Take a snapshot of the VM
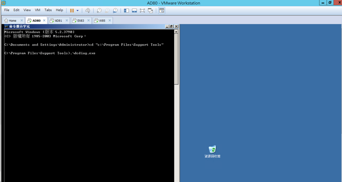 coord(99,10)
